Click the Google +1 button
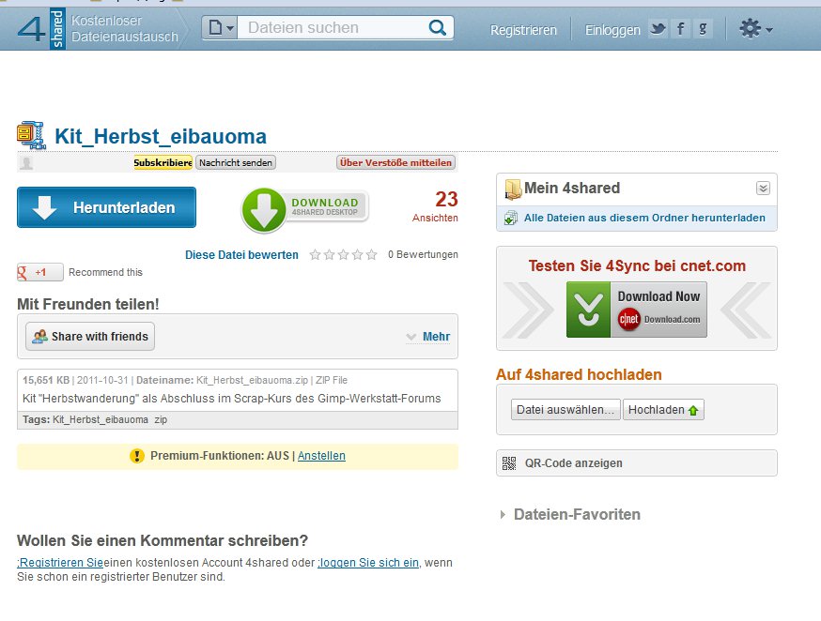The width and height of the screenshot is (821, 621). [40, 272]
